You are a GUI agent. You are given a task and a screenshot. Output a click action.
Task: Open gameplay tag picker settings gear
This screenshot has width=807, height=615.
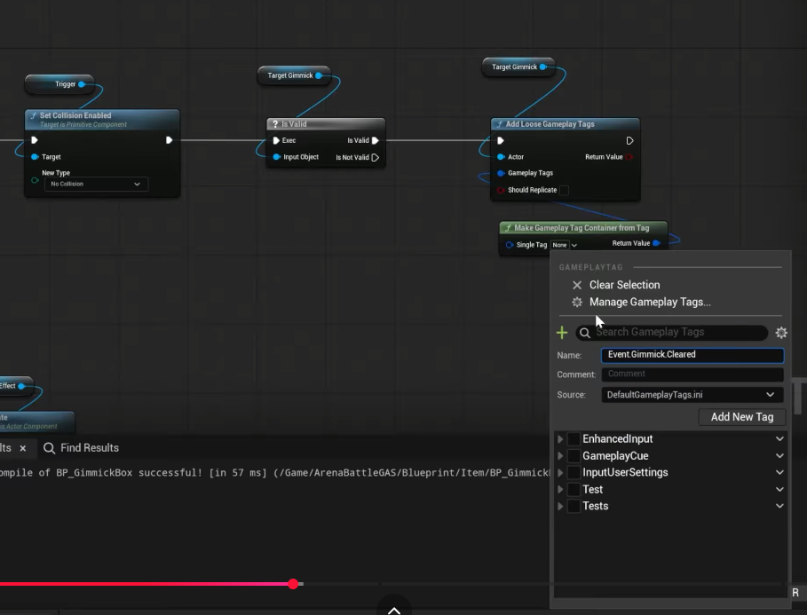click(x=781, y=333)
